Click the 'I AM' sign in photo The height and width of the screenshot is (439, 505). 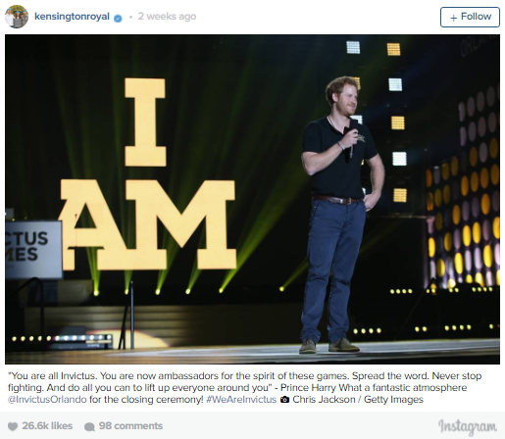coord(147,173)
